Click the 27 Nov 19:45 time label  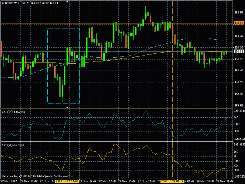(x=127, y=182)
